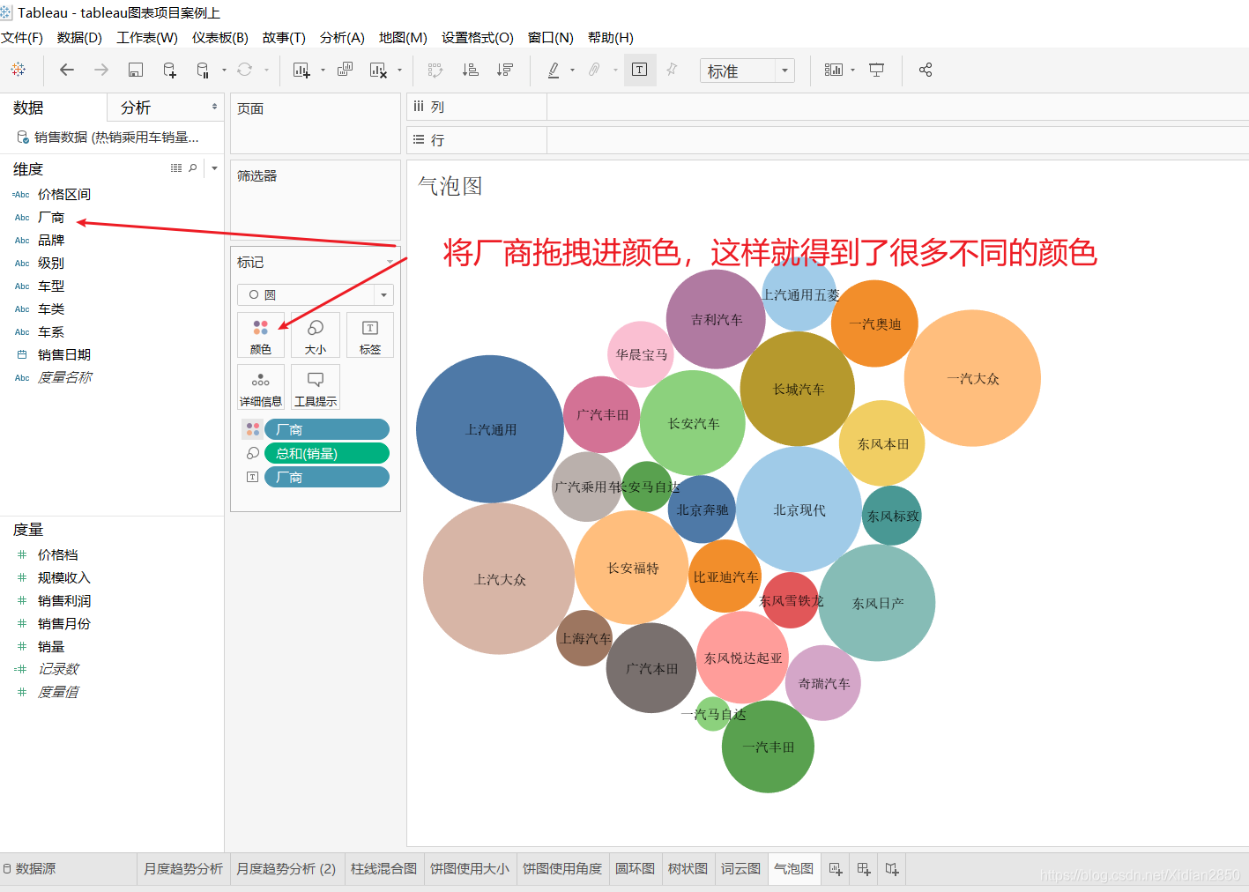1249x892 pixels.
Task: Expand the clear sheet dropdown arrow
Action: click(399, 70)
